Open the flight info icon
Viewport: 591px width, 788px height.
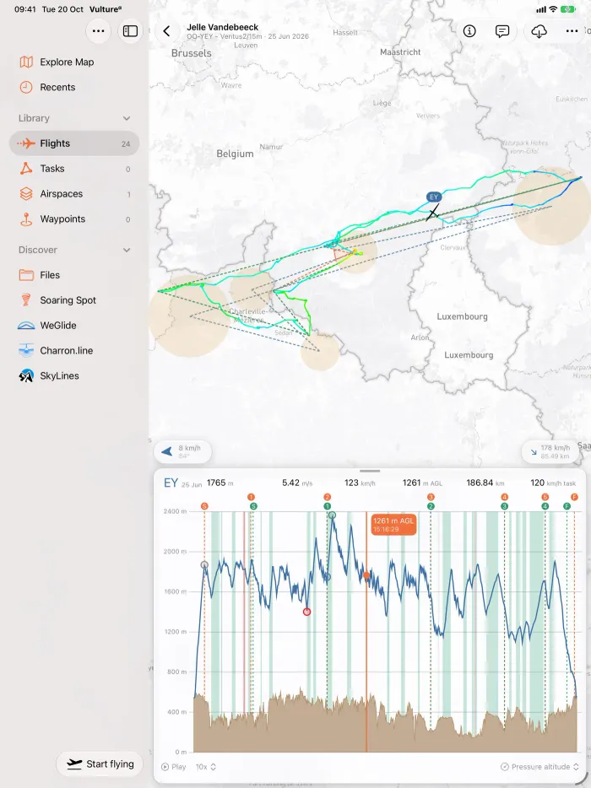(469, 31)
